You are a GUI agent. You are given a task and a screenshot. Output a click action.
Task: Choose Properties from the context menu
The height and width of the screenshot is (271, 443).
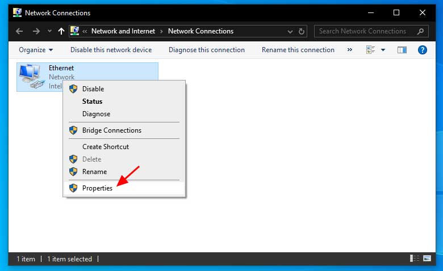click(124, 188)
